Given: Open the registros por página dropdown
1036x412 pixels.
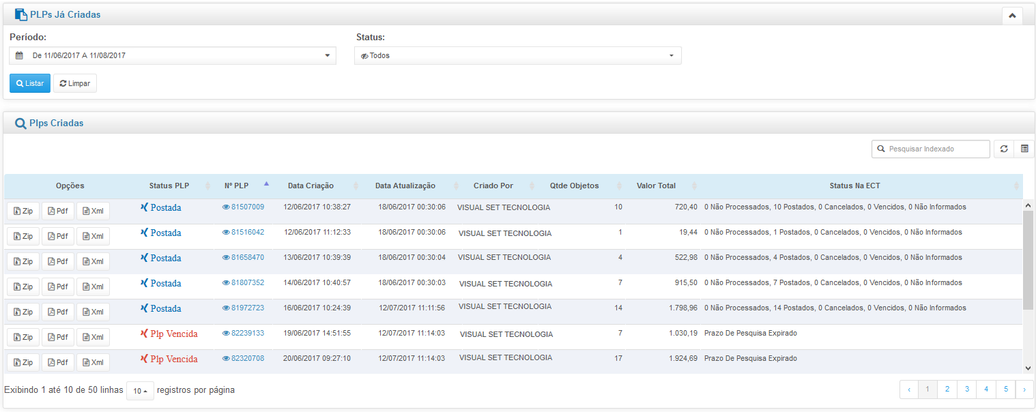Looking at the screenshot, I should [x=140, y=391].
